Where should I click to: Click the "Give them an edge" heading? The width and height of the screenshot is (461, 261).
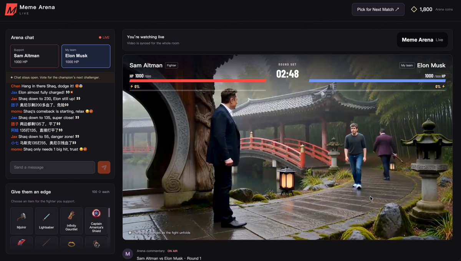point(31,192)
